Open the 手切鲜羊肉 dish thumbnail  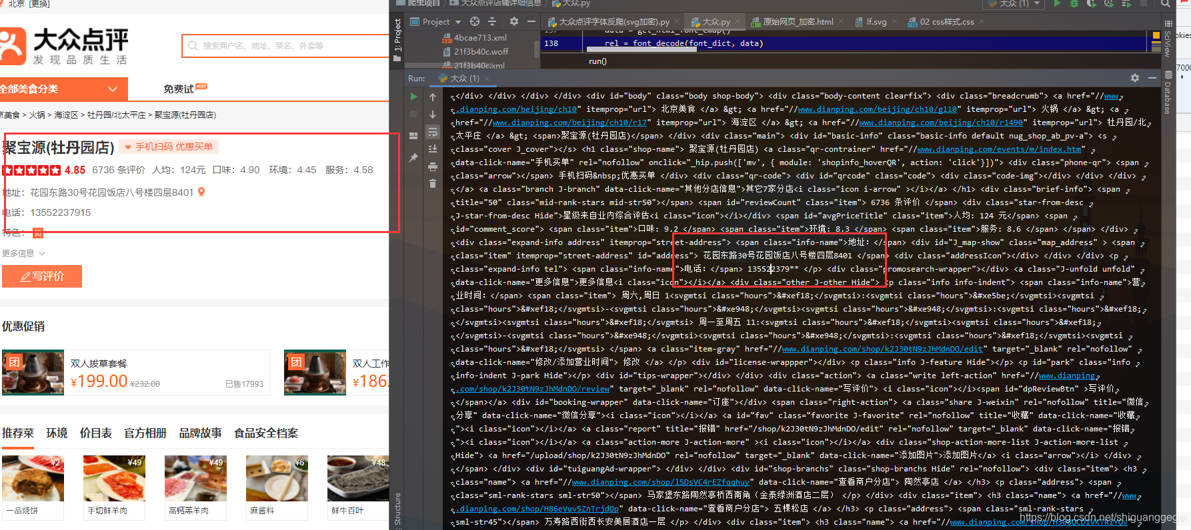coord(114,478)
